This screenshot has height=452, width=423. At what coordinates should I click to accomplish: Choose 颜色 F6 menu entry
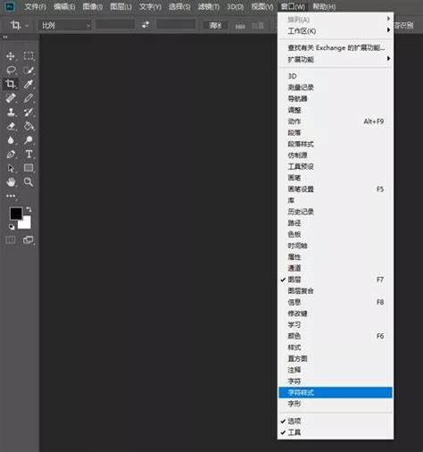coord(335,336)
